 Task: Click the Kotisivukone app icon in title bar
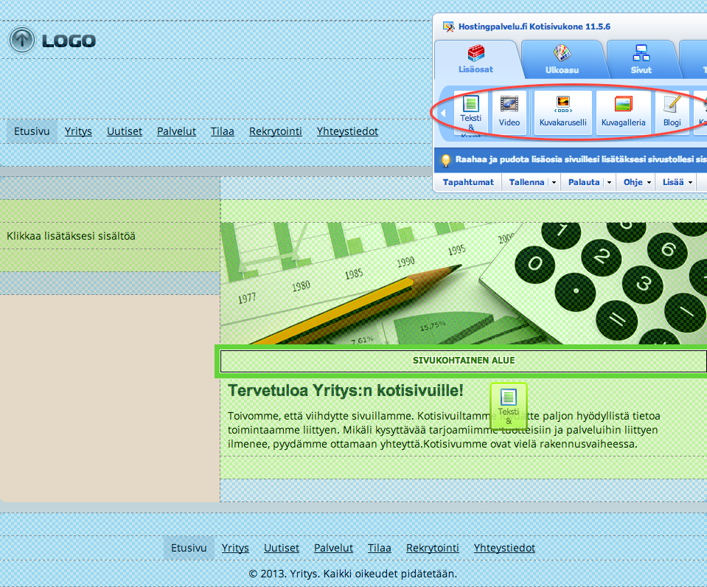[447, 27]
